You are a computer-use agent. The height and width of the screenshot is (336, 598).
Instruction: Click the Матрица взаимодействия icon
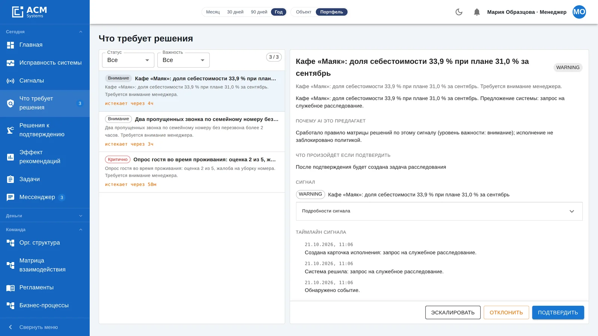click(x=10, y=265)
